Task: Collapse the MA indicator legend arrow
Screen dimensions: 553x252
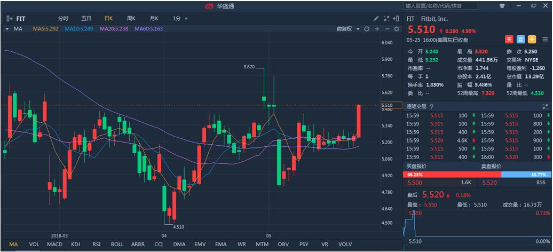Action: pos(7,29)
